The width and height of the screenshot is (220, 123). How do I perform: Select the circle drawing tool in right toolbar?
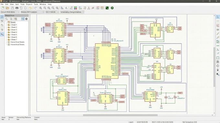pos(218,66)
